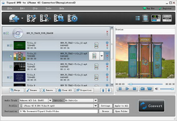Viewport: 177px width, 121px height.
Task: Click the preview playback progress slider
Action: pyautogui.click(x=145, y=84)
